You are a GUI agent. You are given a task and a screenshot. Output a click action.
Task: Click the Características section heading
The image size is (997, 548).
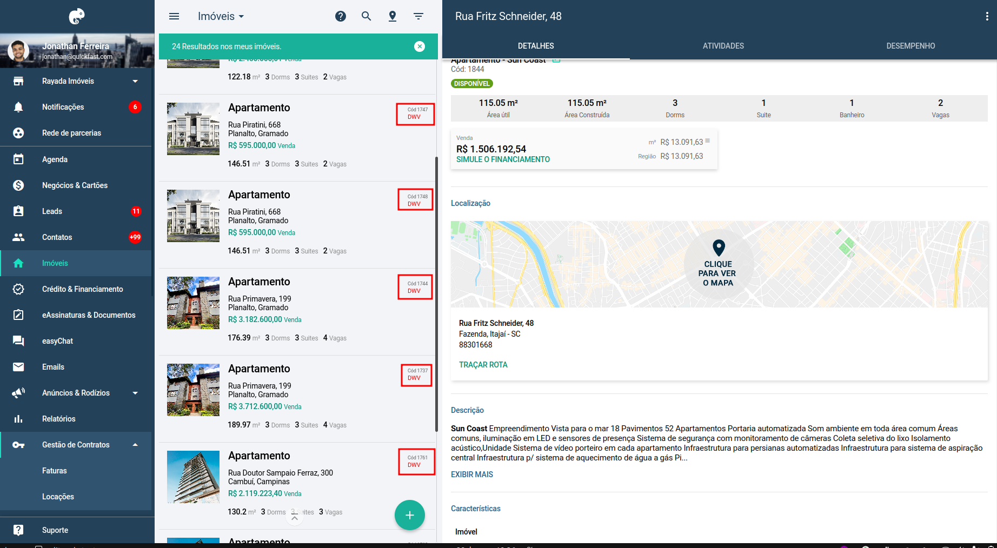pos(476,509)
